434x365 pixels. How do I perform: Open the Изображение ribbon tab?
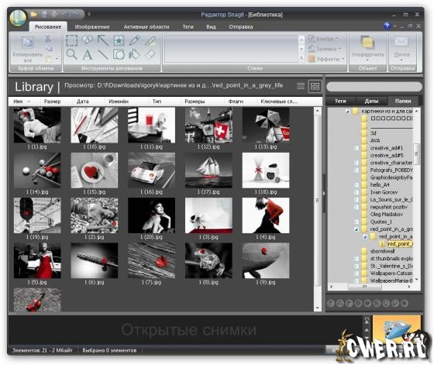tap(92, 27)
